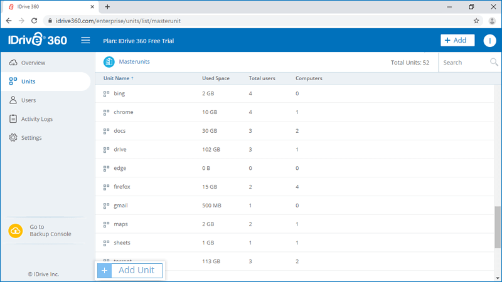The image size is (502, 282).
Task: Open a new browser tab
Action: 107,7
